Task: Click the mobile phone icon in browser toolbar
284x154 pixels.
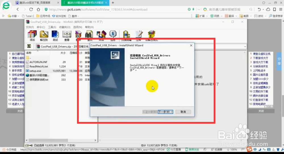Action: [275, 9]
